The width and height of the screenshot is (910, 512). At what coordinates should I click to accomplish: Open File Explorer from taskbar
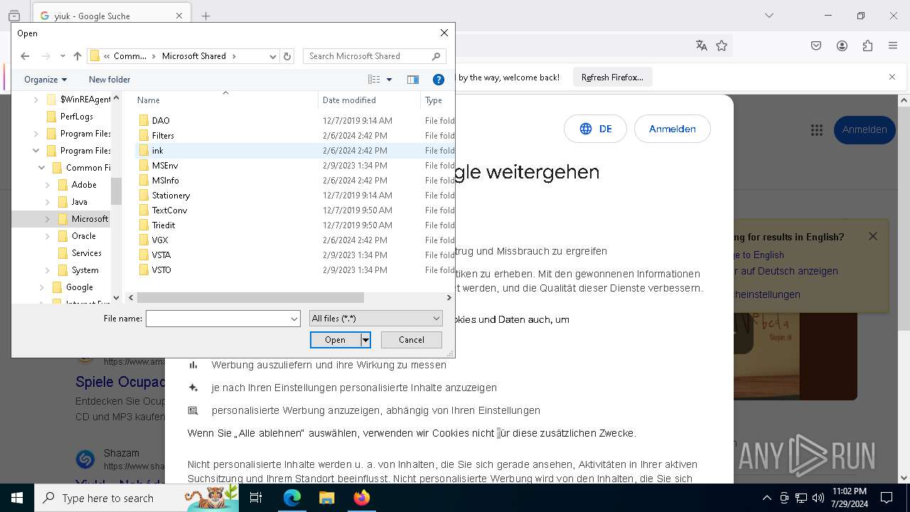326,498
